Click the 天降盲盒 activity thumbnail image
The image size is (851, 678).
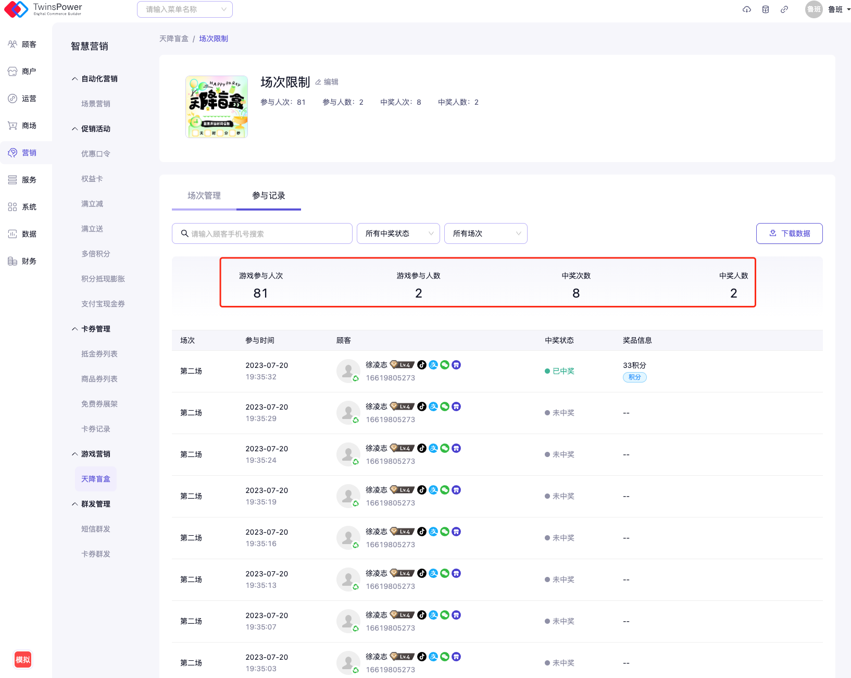(x=217, y=107)
